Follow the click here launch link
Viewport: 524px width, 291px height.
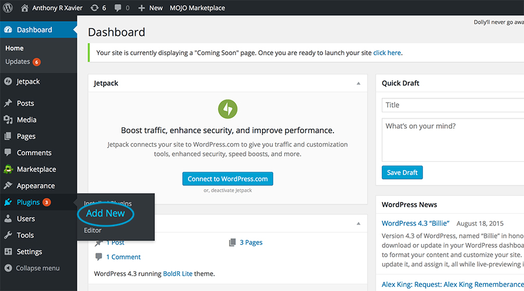pyautogui.click(x=387, y=53)
